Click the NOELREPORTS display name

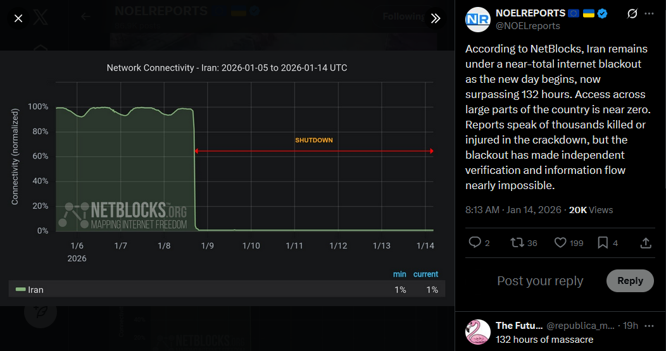click(x=531, y=13)
